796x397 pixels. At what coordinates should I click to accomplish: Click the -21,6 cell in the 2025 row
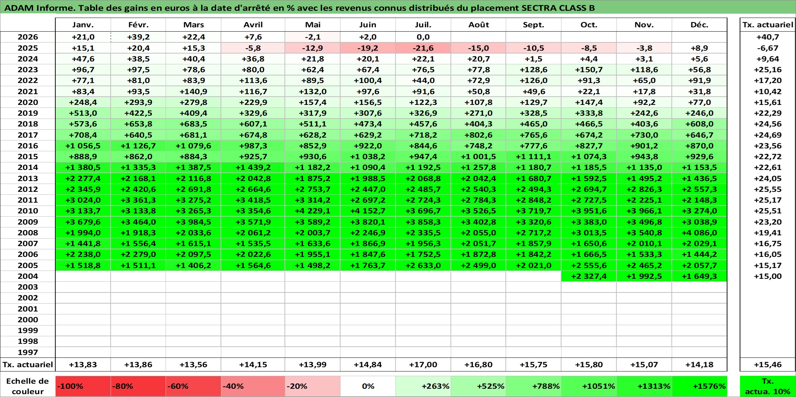tap(423, 48)
